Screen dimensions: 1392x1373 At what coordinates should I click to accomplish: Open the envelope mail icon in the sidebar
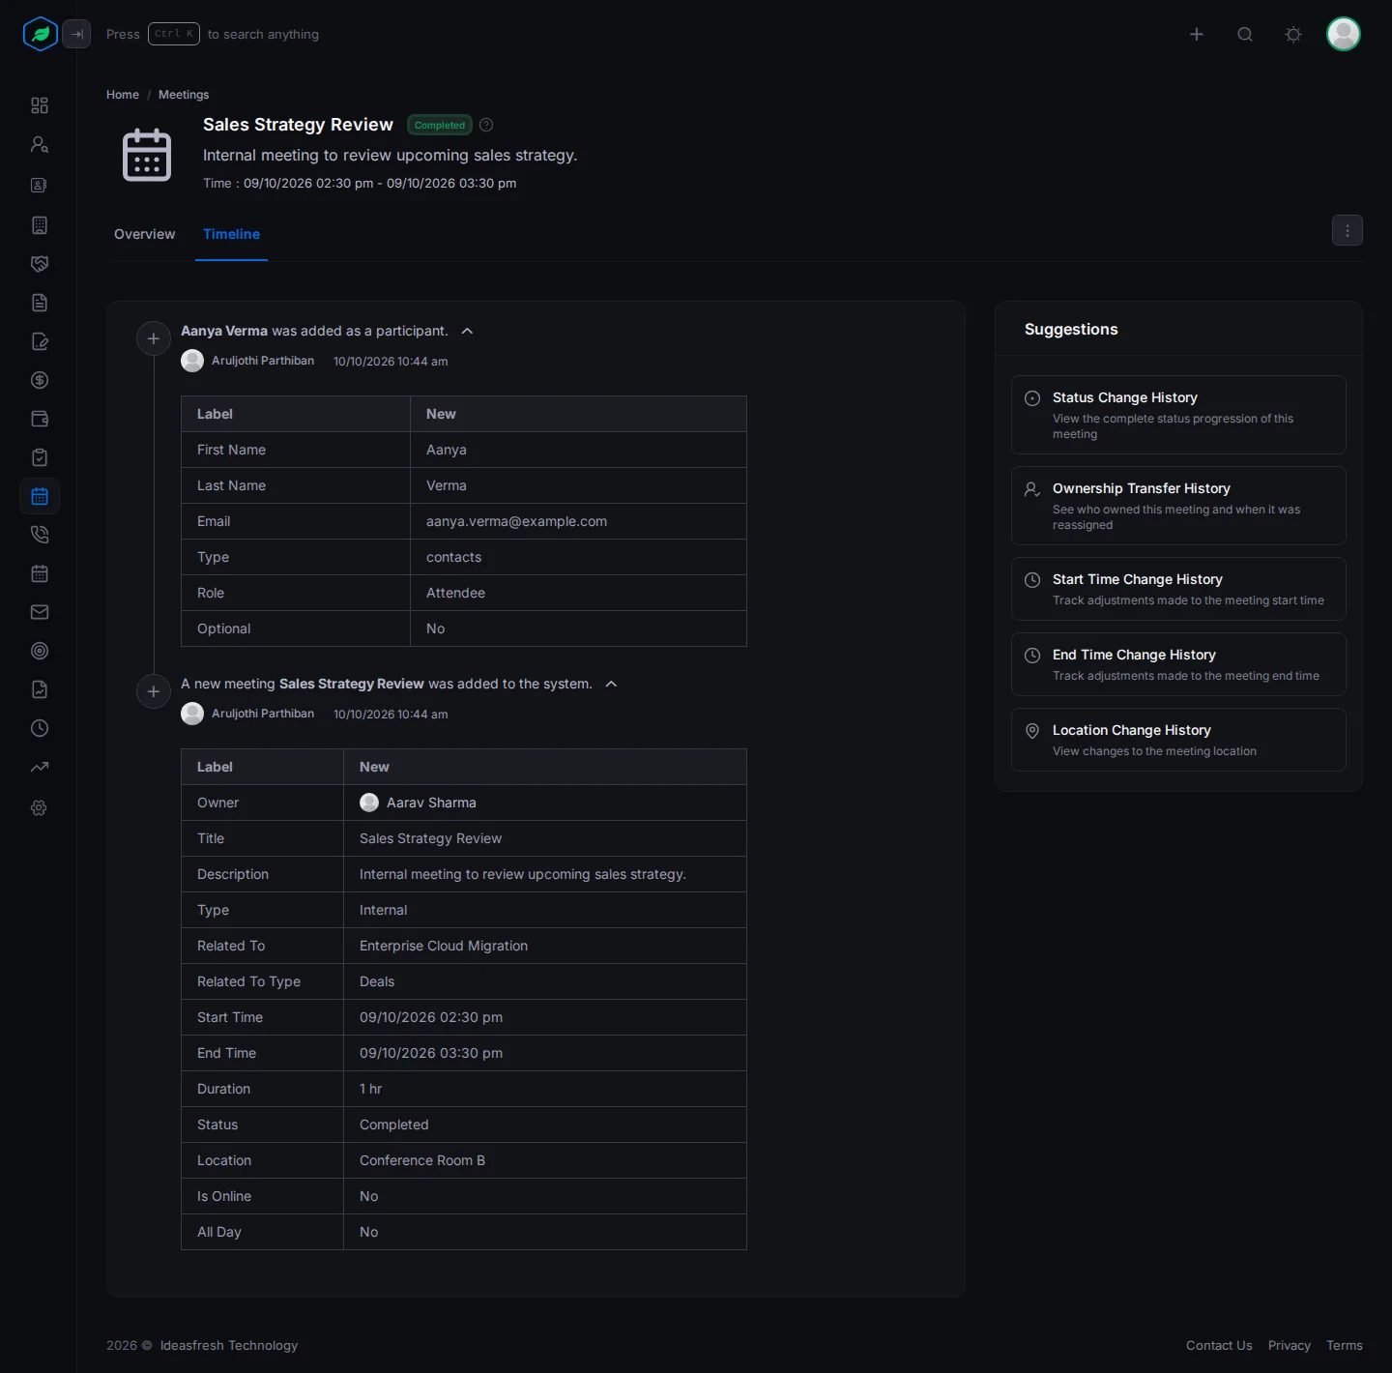40,612
